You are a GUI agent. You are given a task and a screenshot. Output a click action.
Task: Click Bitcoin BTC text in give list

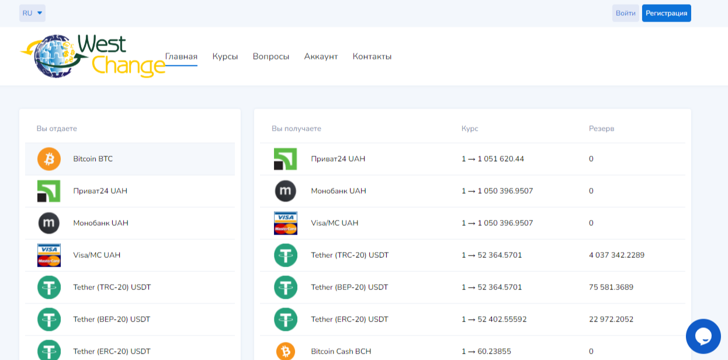(x=93, y=159)
